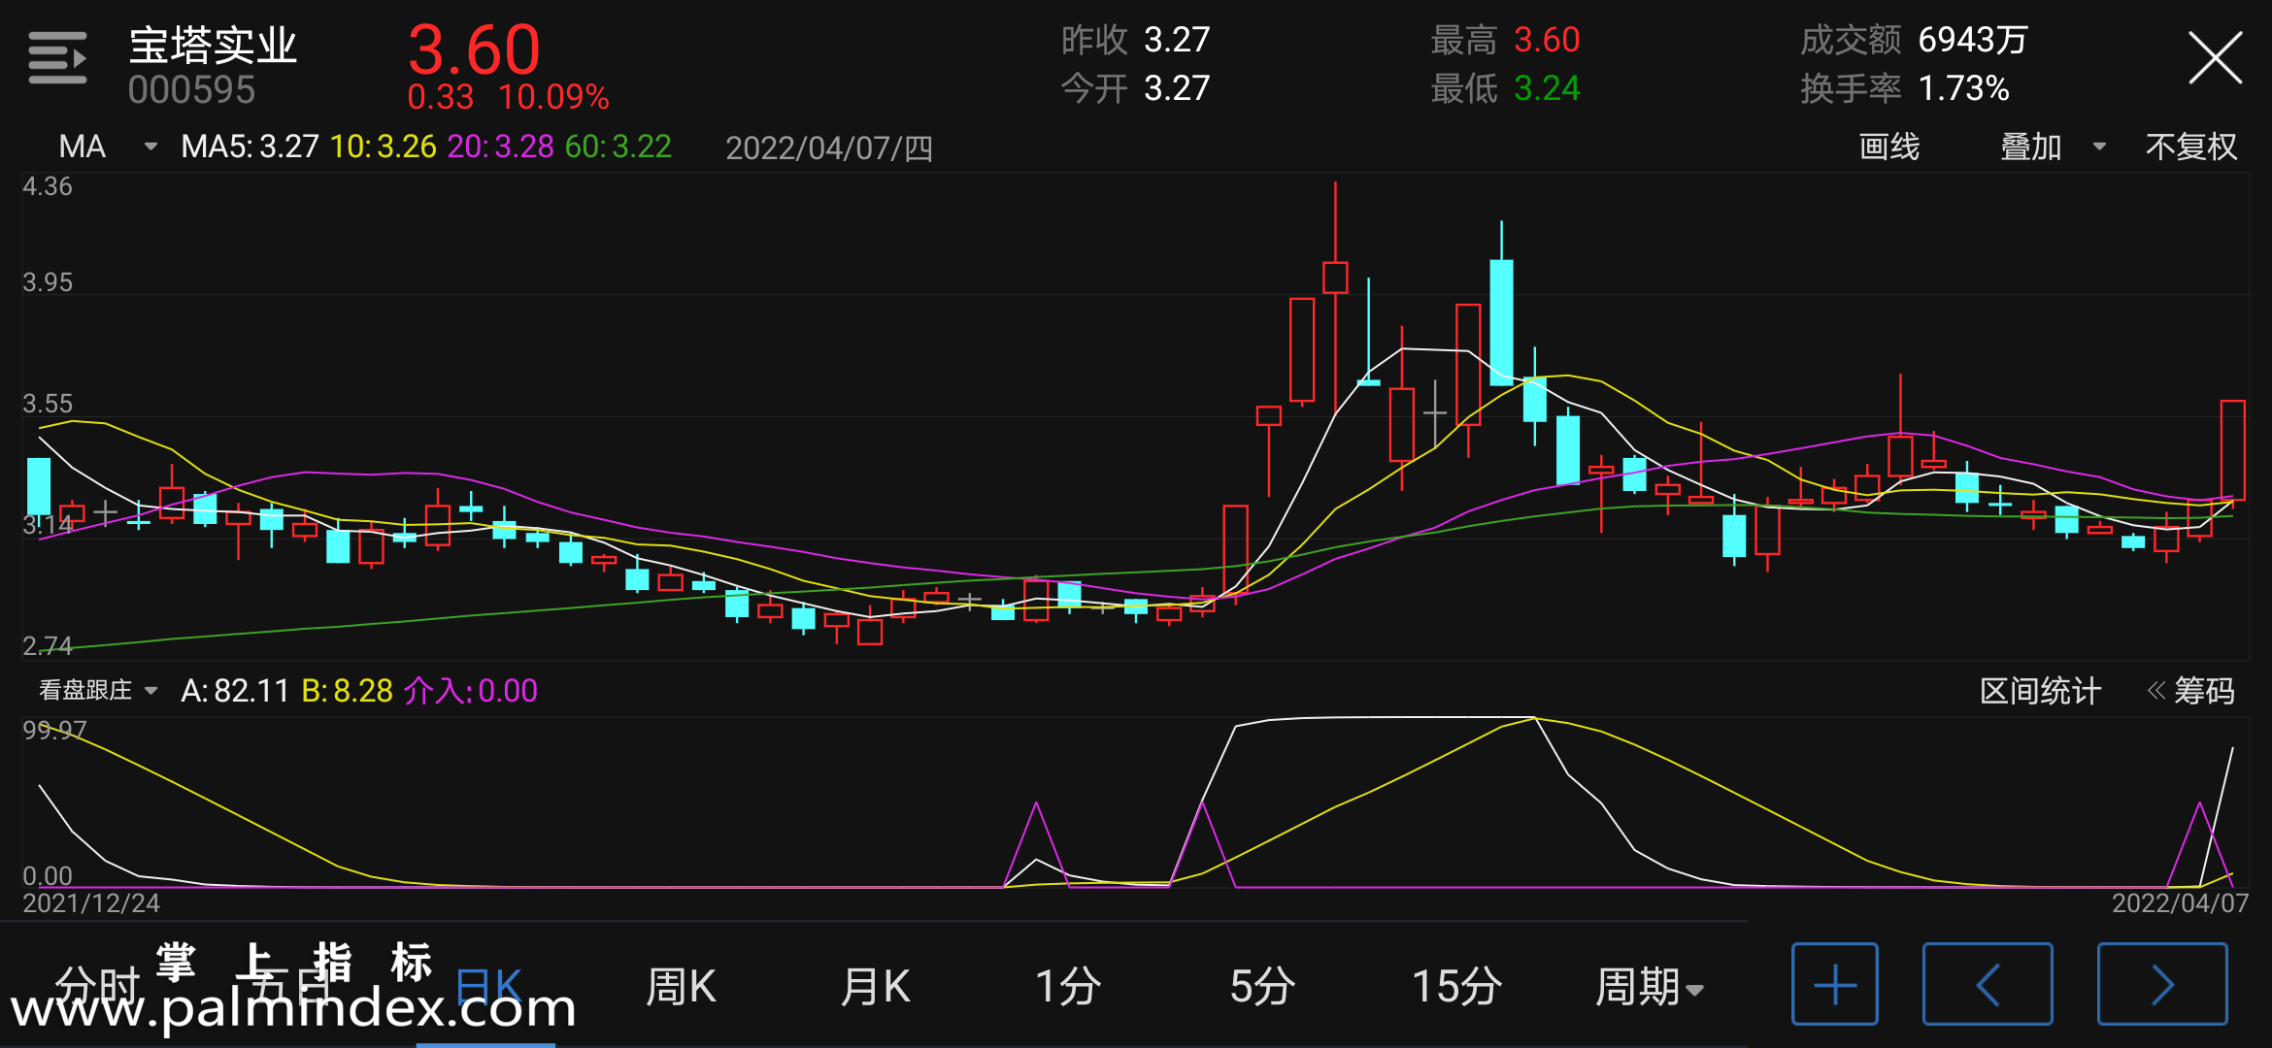
Task: Close the chart with the X icon
Action: (2216, 58)
